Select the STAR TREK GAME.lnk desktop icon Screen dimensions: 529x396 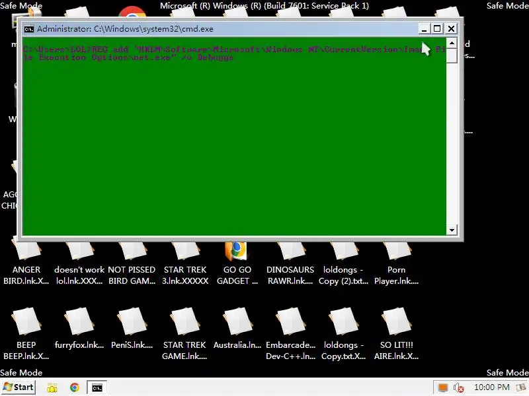click(185, 333)
